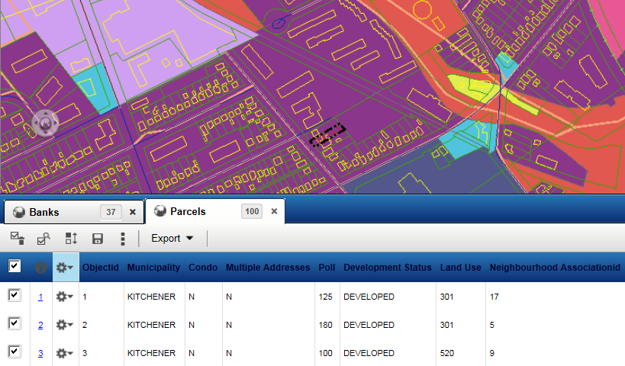Open the header gear column options dropdown
Screen dimensions: 625x366
(65, 268)
